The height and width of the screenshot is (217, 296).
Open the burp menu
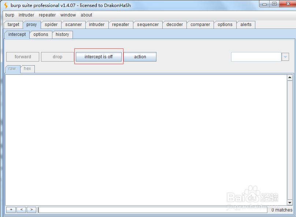click(10, 15)
